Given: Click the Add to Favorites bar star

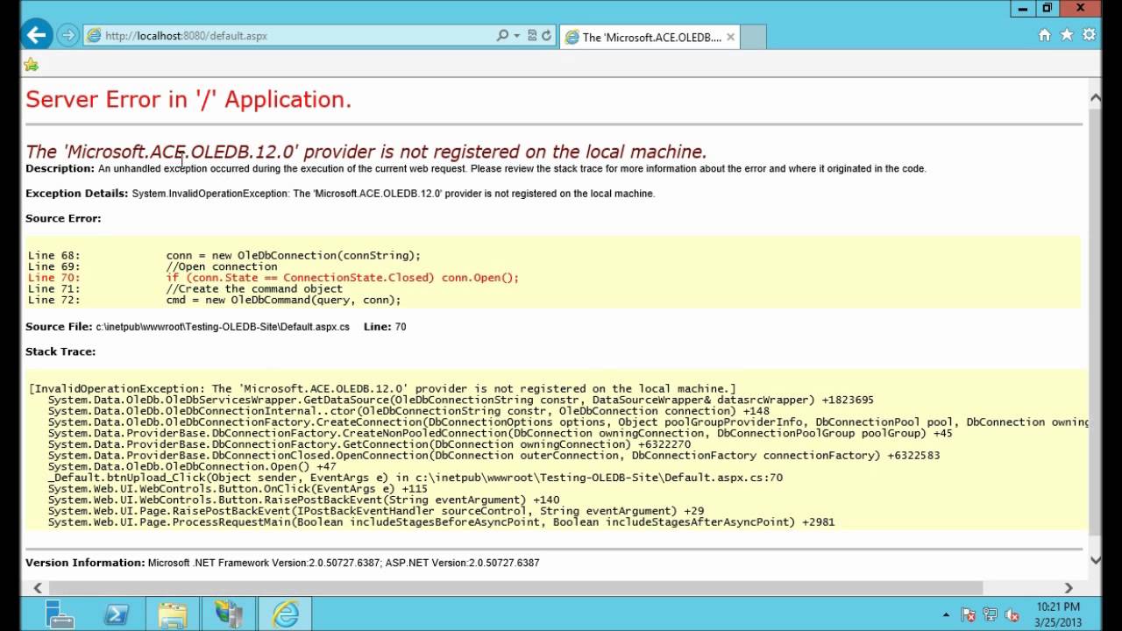Looking at the screenshot, I should [x=31, y=64].
